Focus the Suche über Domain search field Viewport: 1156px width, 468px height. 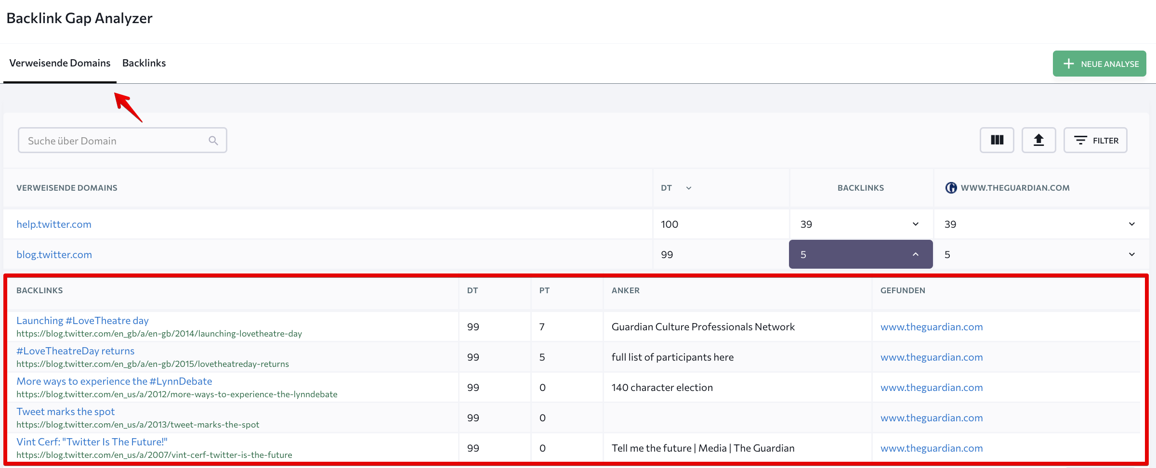122,140
